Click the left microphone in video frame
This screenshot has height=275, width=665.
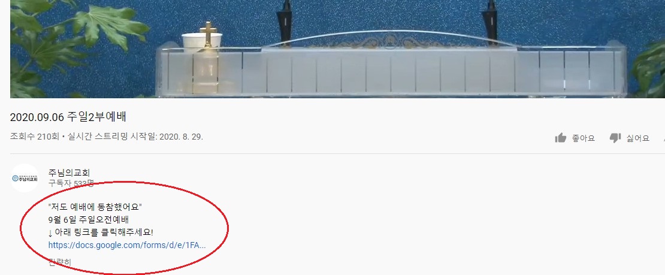[x=285, y=21]
